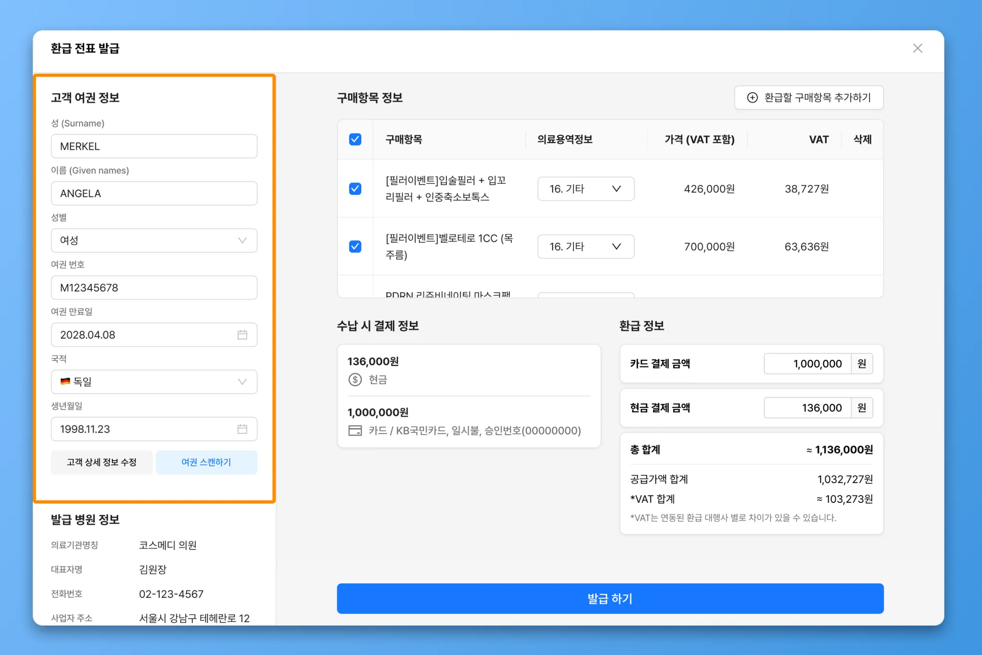The width and height of the screenshot is (982, 655).
Task: Open the nationality dropdown showing 독일
Action: pyautogui.click(x=154, y=382)
